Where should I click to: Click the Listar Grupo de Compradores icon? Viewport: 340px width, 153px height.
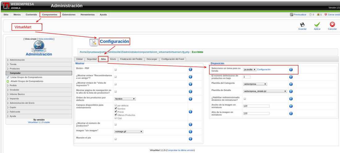(x=8, y=77)
